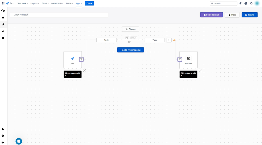
Task: Open Jira settings gear in top bar
Action: click(251, 3)
